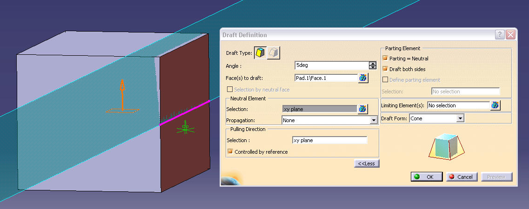Viewport: 529px width, 209px height.
Task: Click the Cancel button
Action: pos(462,176)
